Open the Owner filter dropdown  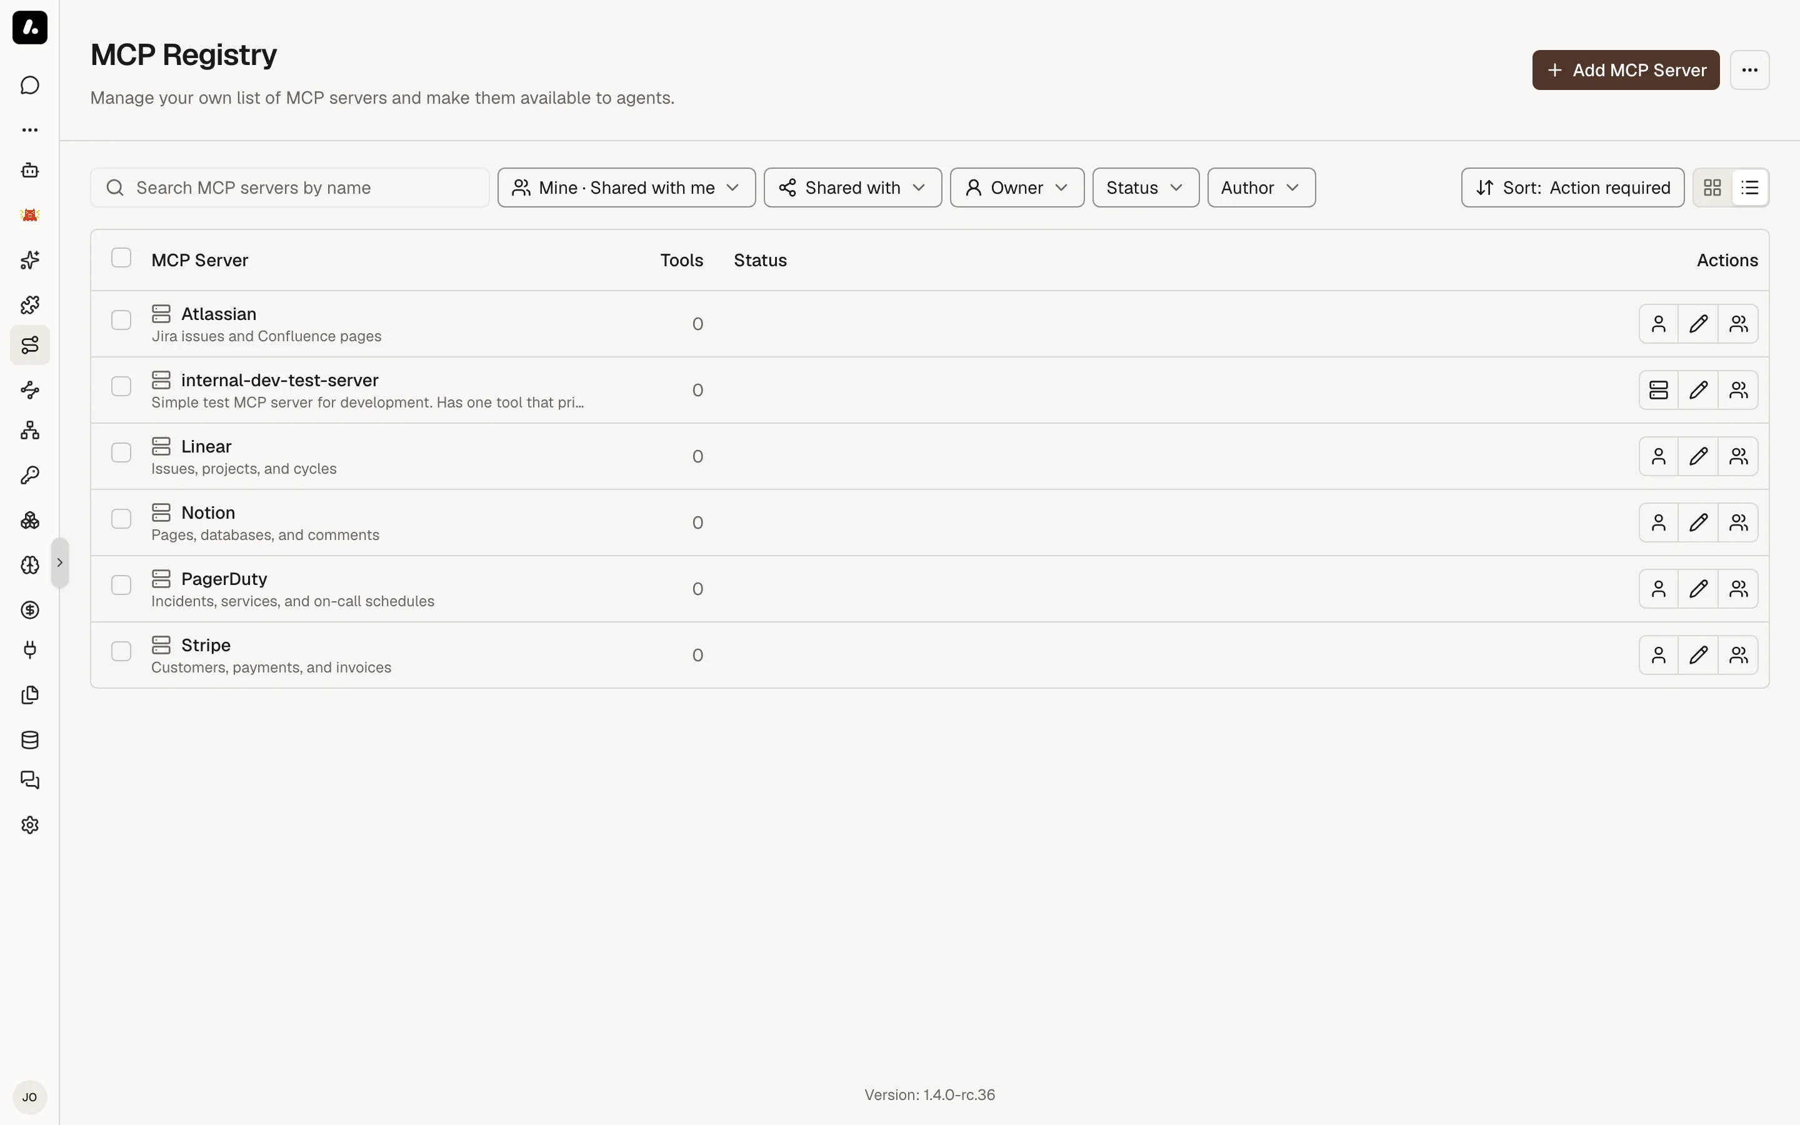[x=1017, y=187]
